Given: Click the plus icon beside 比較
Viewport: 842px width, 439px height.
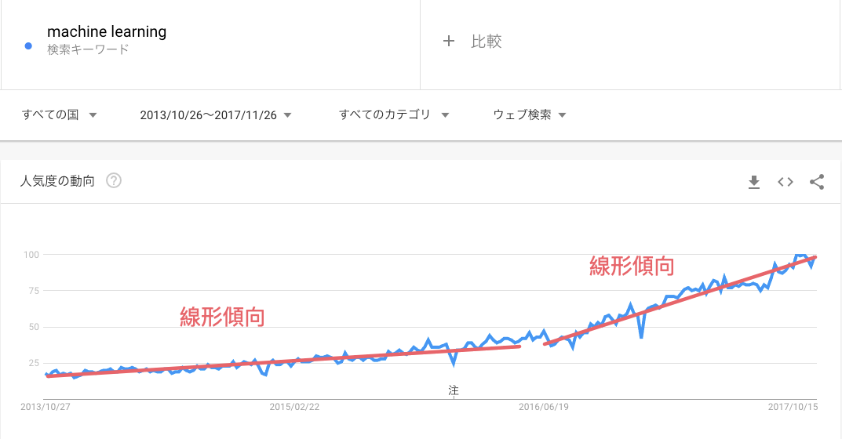Looking at the screenshot, I should point(449,42).
